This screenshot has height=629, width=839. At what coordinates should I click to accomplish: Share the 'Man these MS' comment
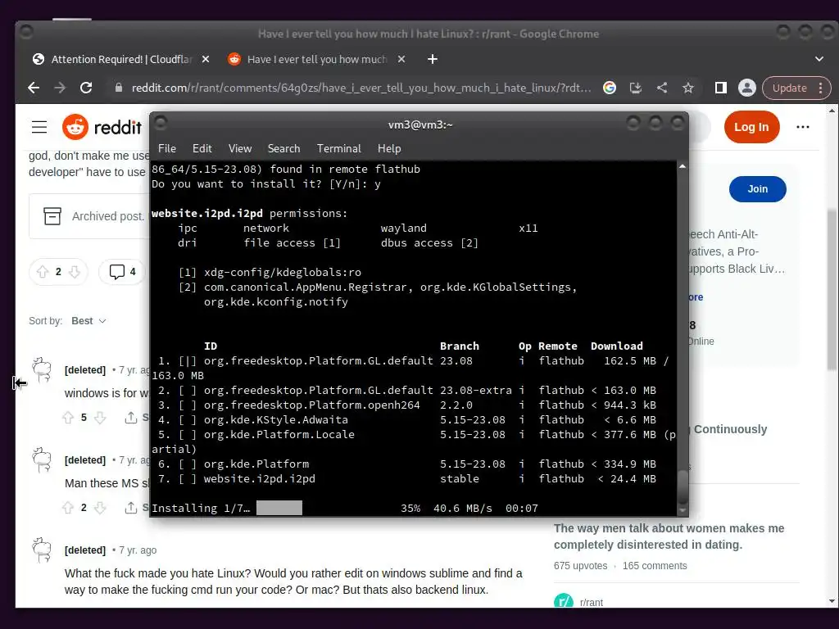(136, 508)
